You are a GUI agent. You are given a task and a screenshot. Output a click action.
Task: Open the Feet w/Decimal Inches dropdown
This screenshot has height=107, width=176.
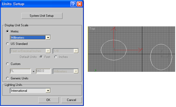point(48,51)
